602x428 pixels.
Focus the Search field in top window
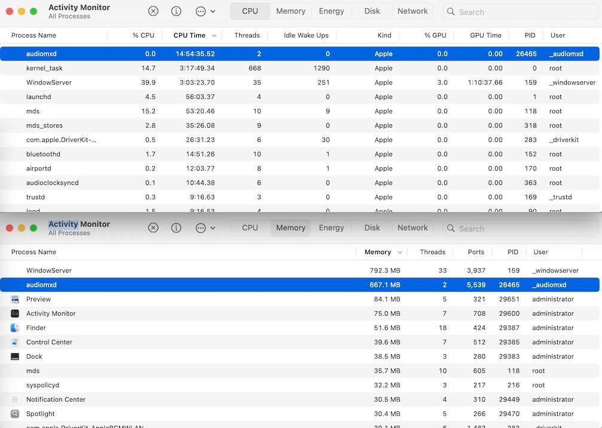coord(521,12)
